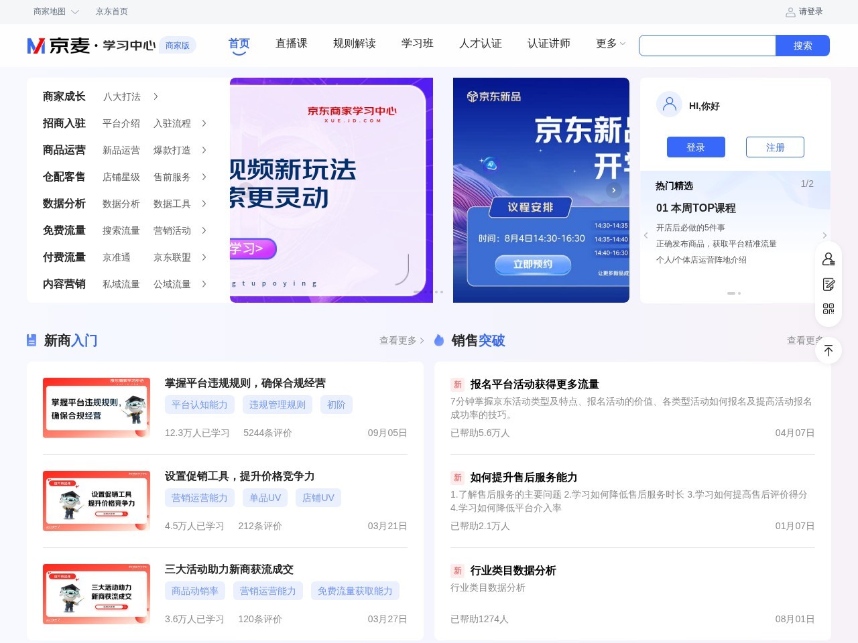The image size is (858, 643).
Task: Select the 违规管理规则 tag
Action: (x=278, y=405)
